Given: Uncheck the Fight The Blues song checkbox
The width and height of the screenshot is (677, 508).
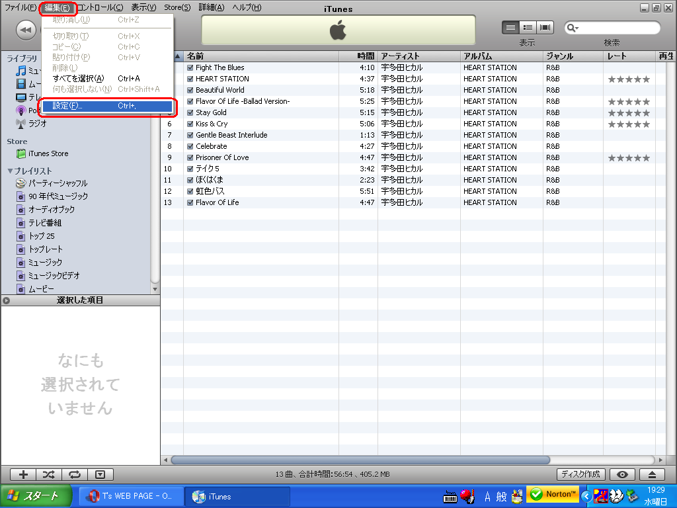Looking at the screenshot, I should pyautogui.click(x=190, y=68).
